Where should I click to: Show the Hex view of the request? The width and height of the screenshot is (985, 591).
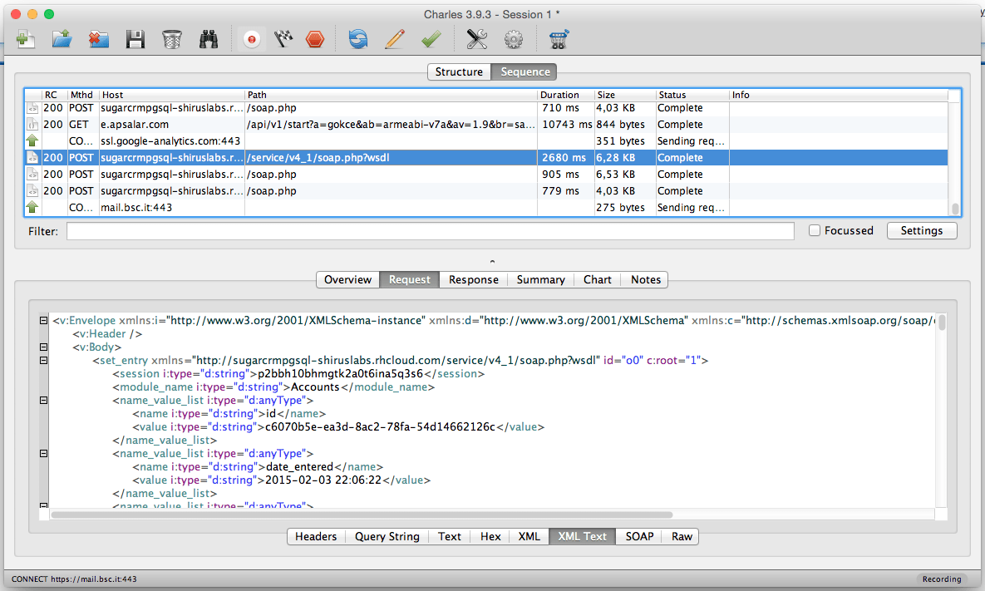point(490,536)
